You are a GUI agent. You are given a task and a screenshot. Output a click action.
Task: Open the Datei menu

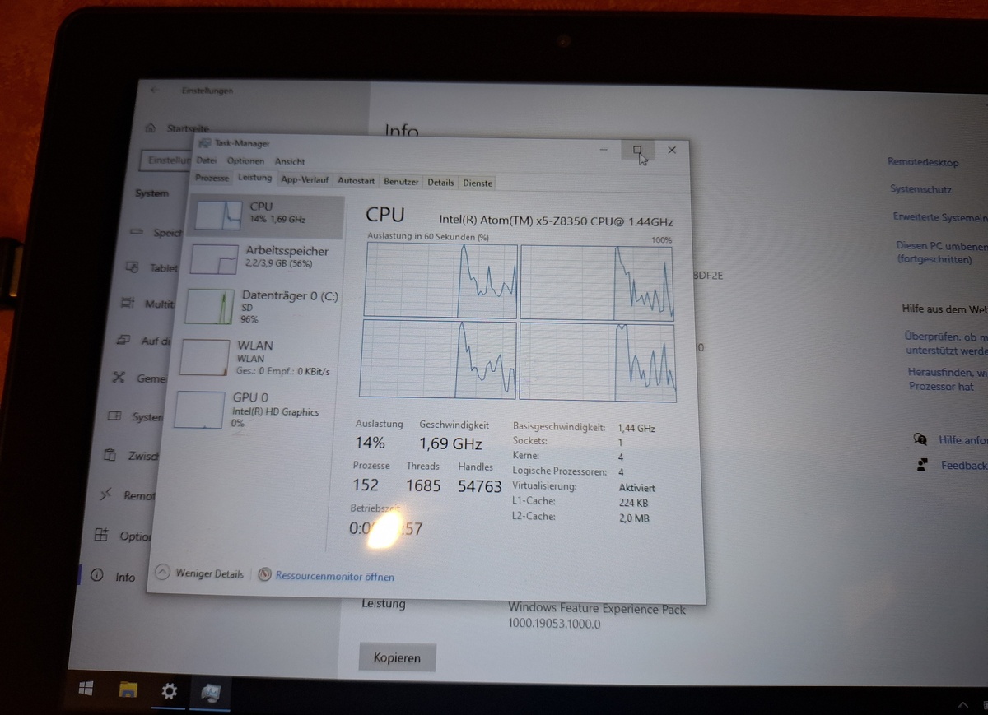pyautogui.click(x=206, y=160)
